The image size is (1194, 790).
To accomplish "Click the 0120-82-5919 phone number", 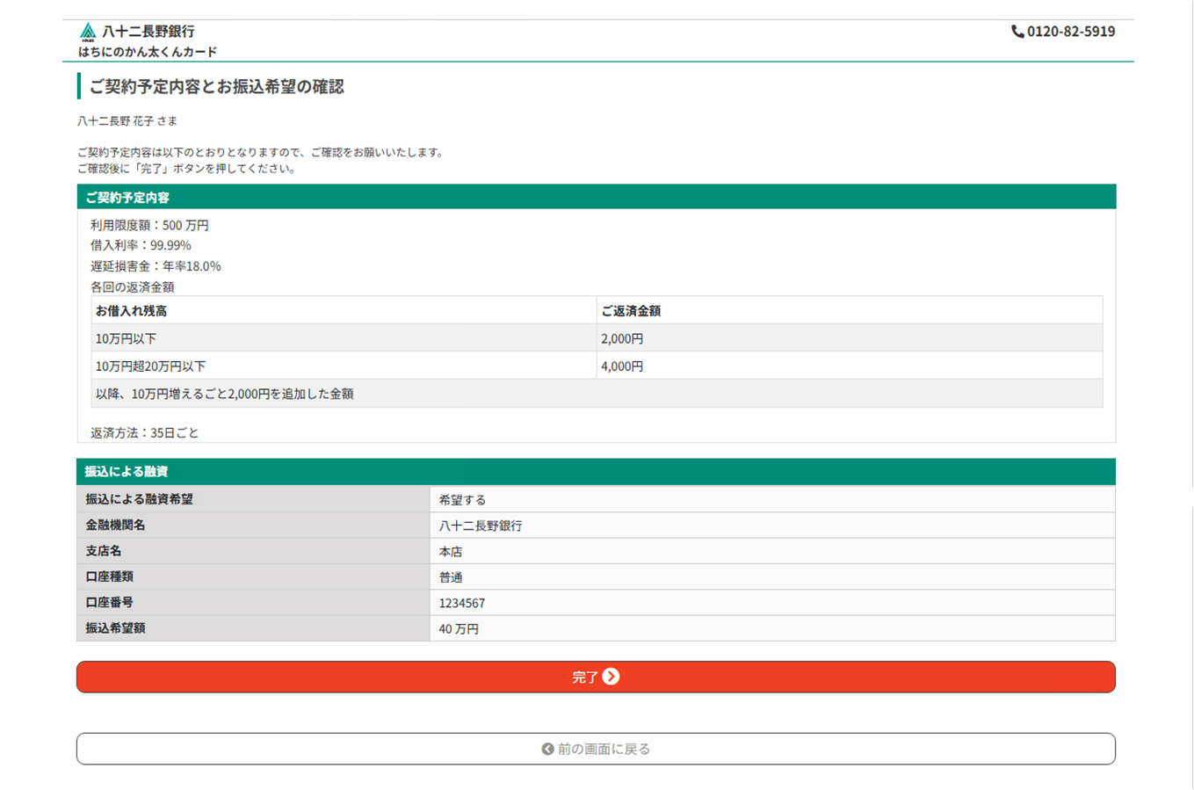I will point(1070,32).
